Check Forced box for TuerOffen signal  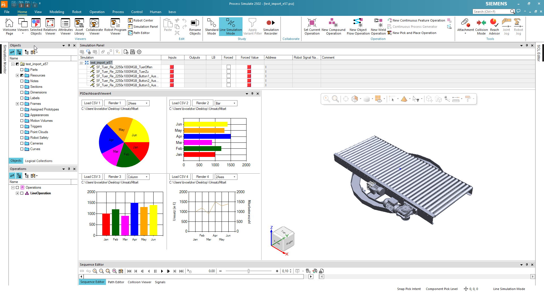pyautogui.click(x=229, y=67)
